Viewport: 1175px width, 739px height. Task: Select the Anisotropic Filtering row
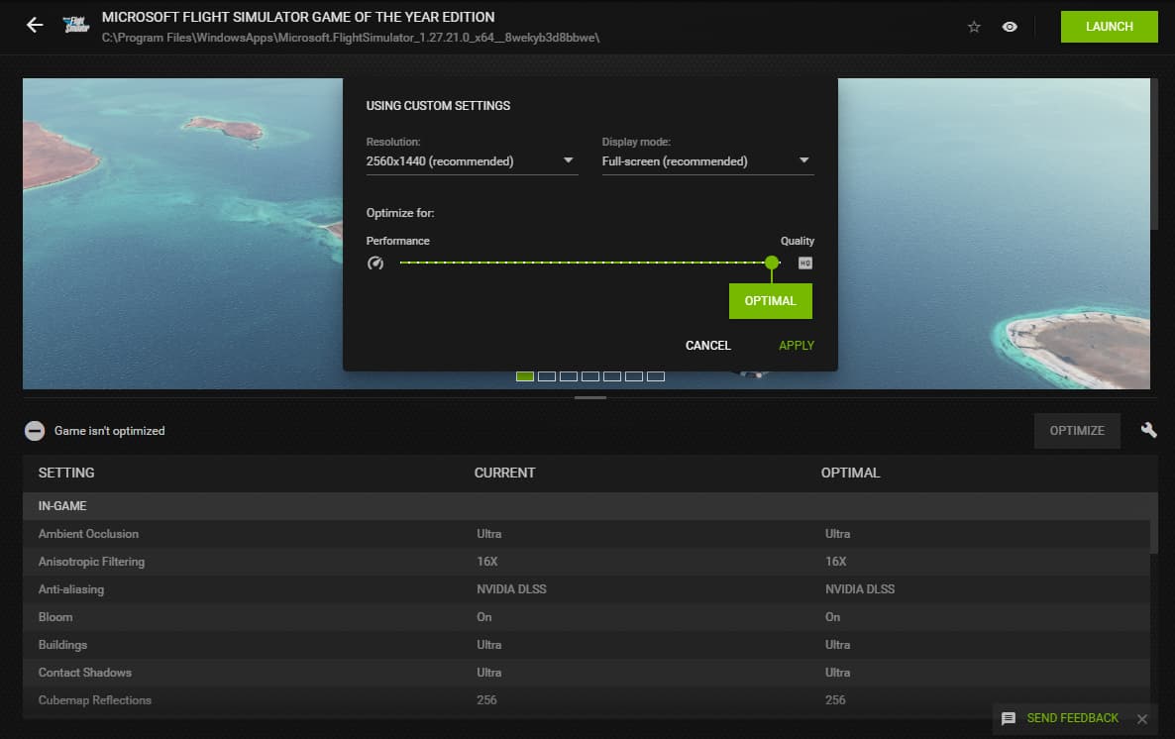[x=586, y=562]
